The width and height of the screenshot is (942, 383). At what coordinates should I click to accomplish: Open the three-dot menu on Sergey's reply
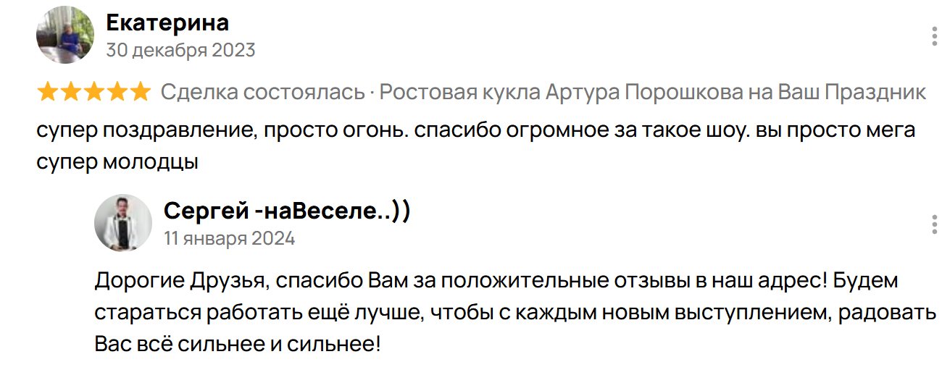[934, 224]
